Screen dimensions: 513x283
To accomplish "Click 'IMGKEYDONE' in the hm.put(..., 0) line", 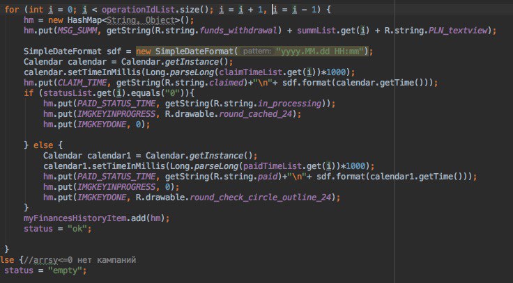I will [102, 124].
